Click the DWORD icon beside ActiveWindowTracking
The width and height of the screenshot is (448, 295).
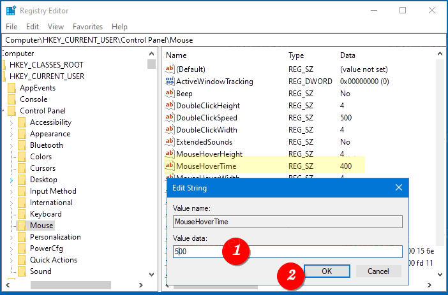point(169,82)
